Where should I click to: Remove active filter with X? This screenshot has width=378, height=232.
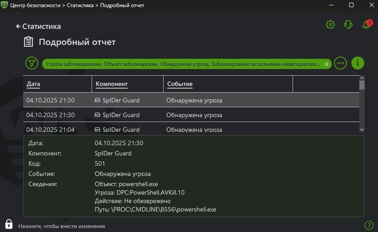coord(326,64)
